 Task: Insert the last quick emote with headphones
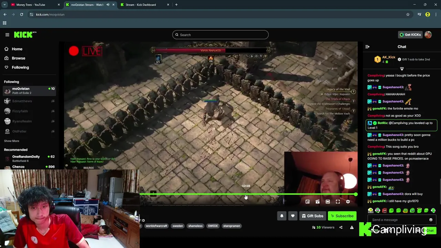click(433, 210)
